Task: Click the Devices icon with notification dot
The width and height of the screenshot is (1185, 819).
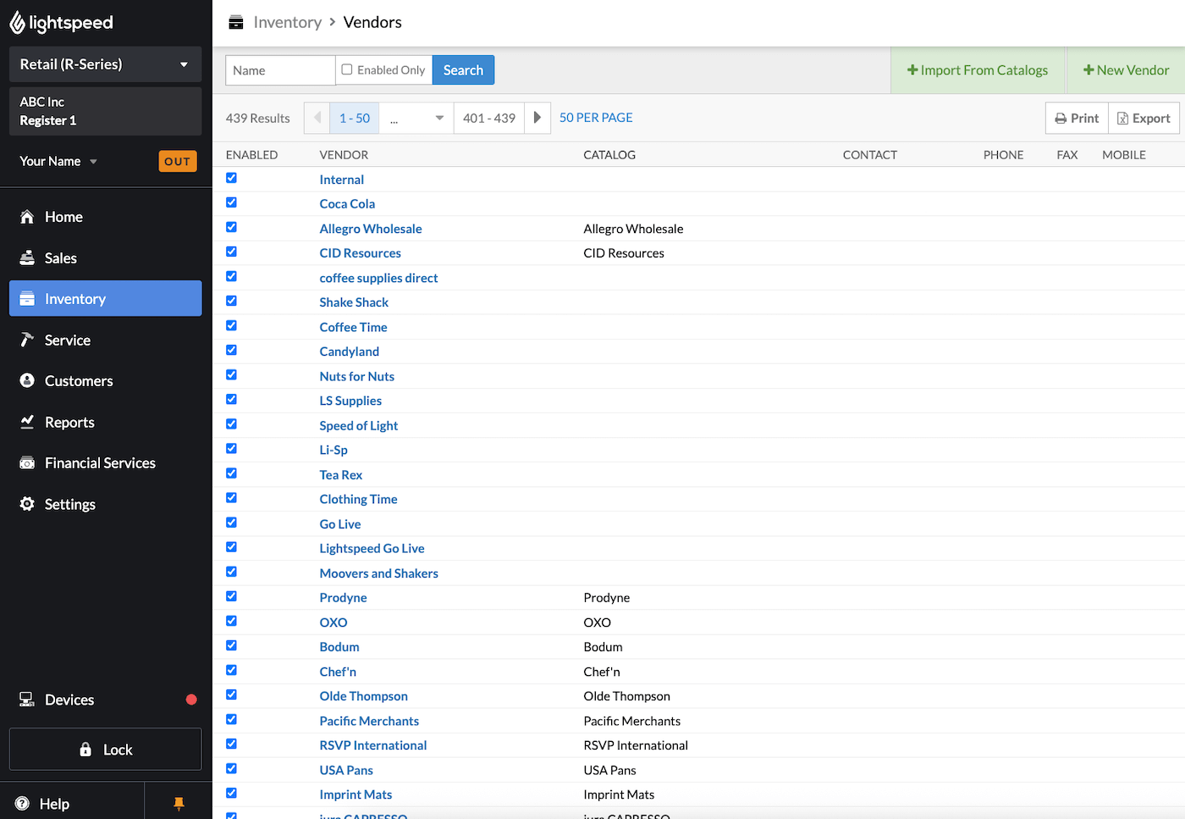Action: (28, 700)
